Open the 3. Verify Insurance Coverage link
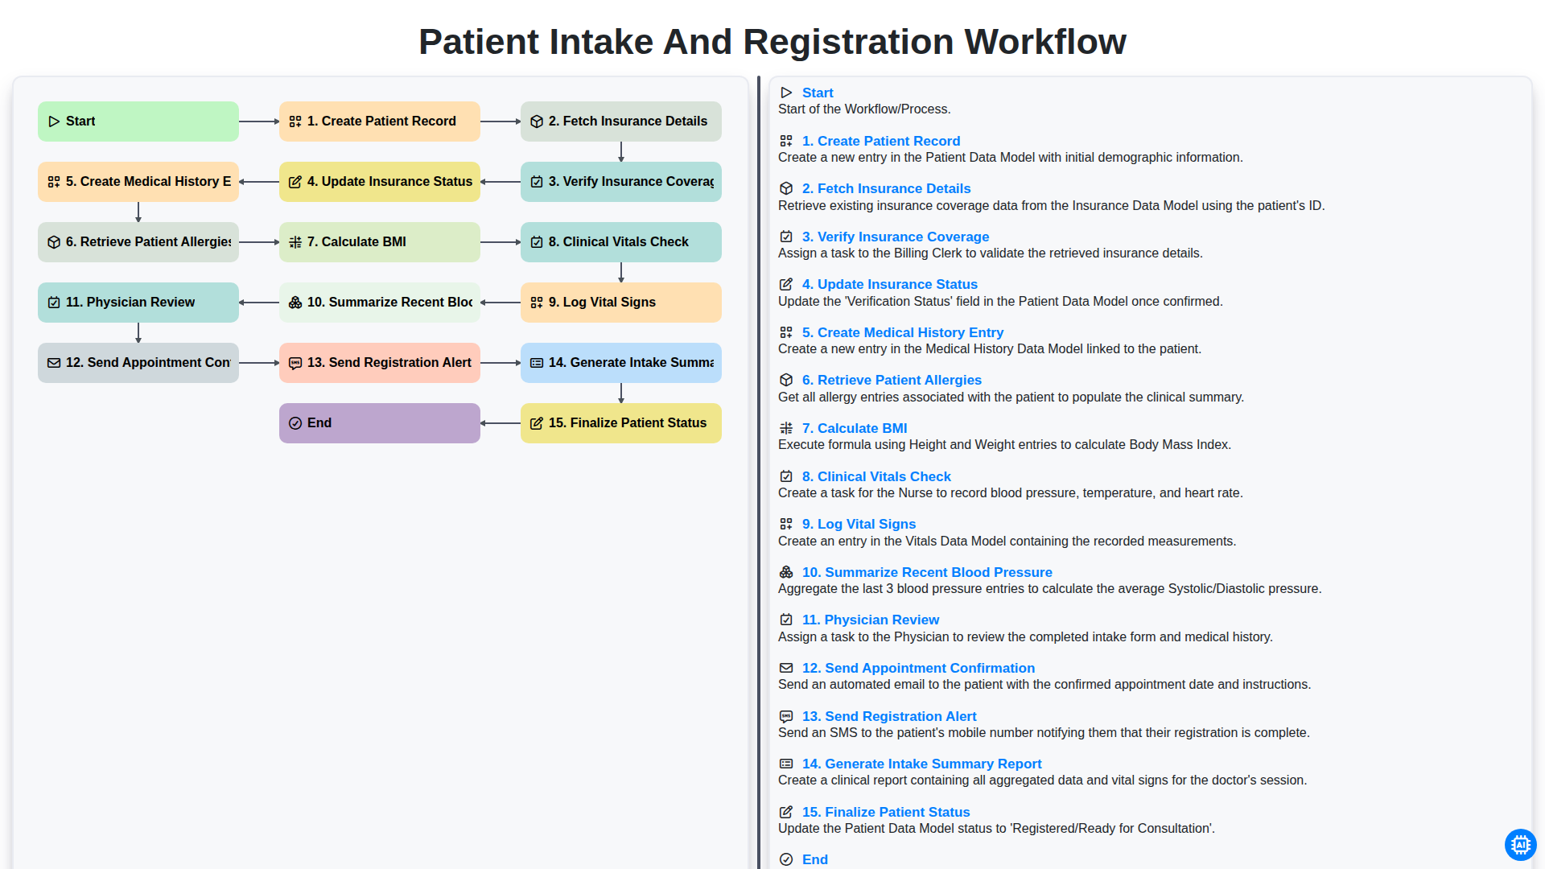This screenshot has height=869, width=1545. (896, 237)
